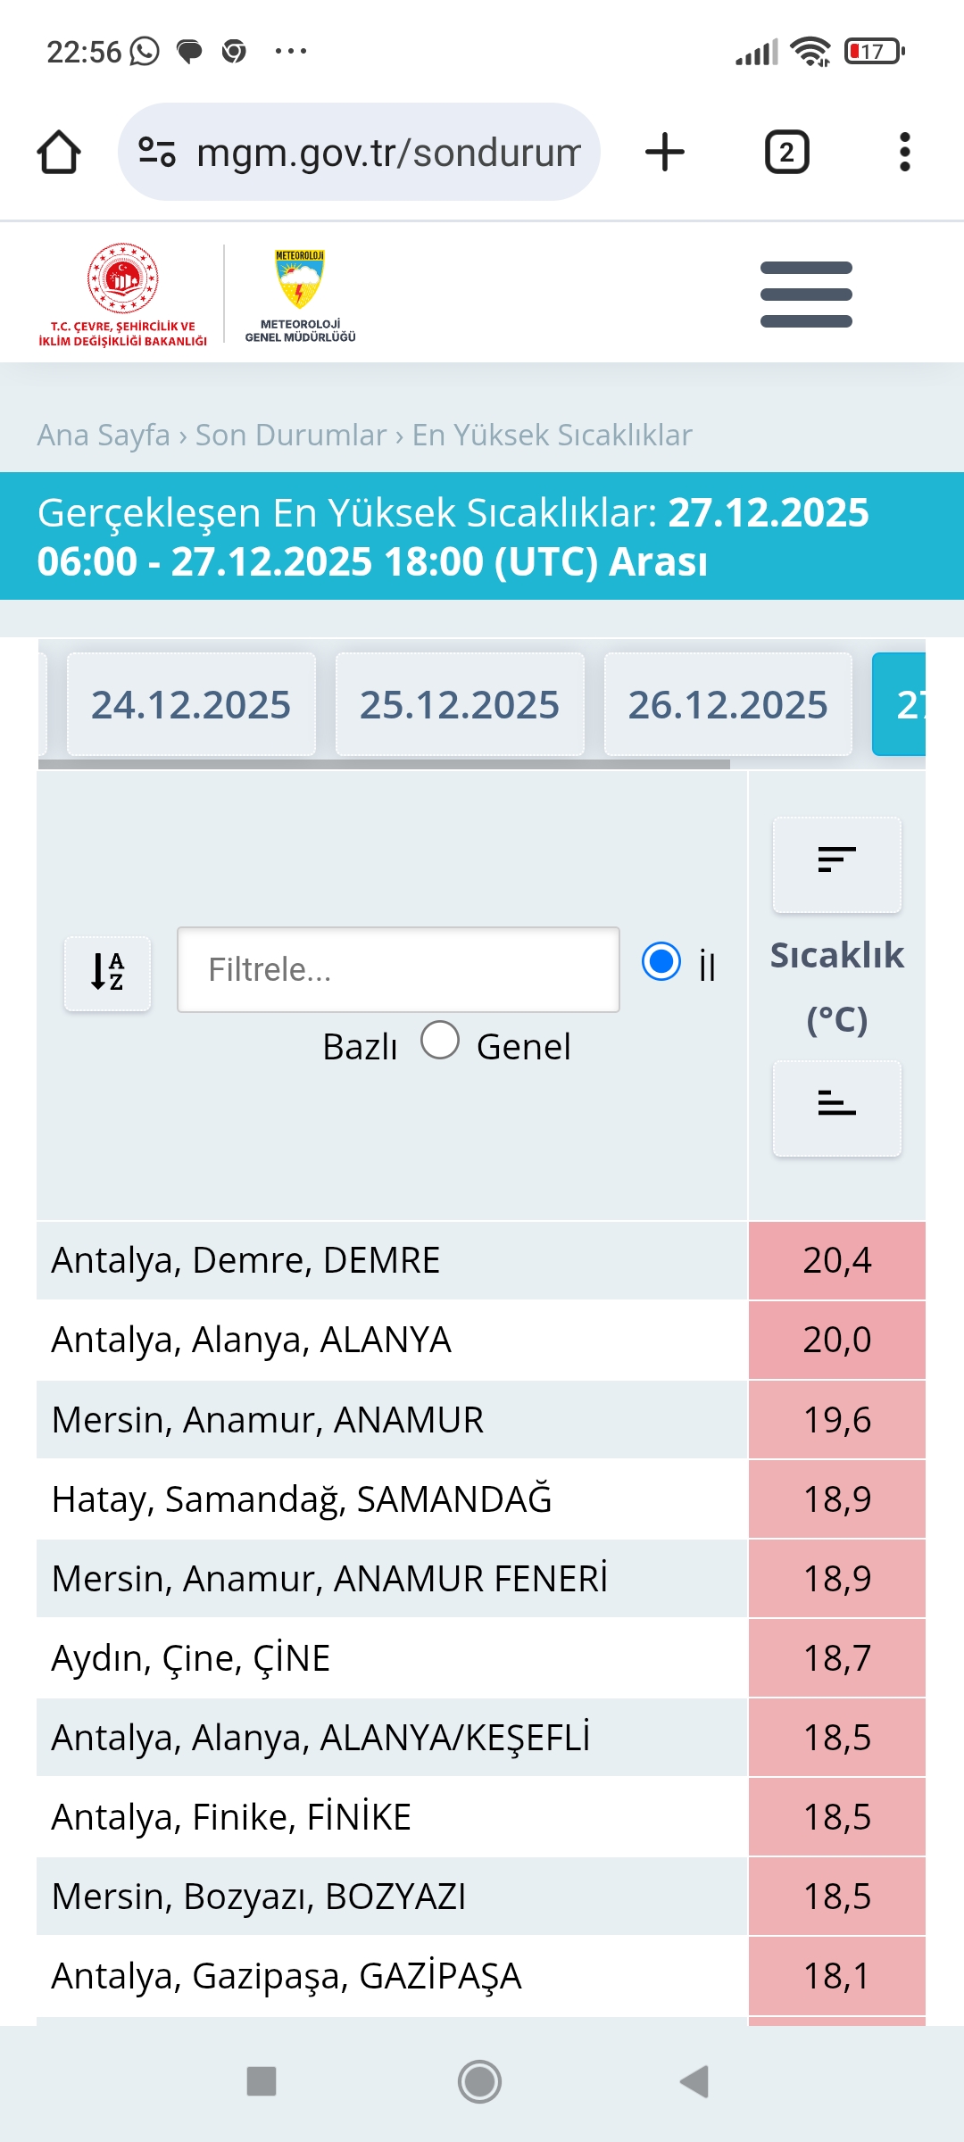Click the horizontal scrollbar under date tabs

[x=384, y=764]
